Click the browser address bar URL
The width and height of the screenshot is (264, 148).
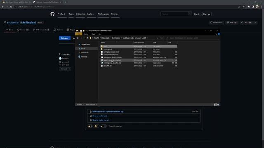[36, 7]
